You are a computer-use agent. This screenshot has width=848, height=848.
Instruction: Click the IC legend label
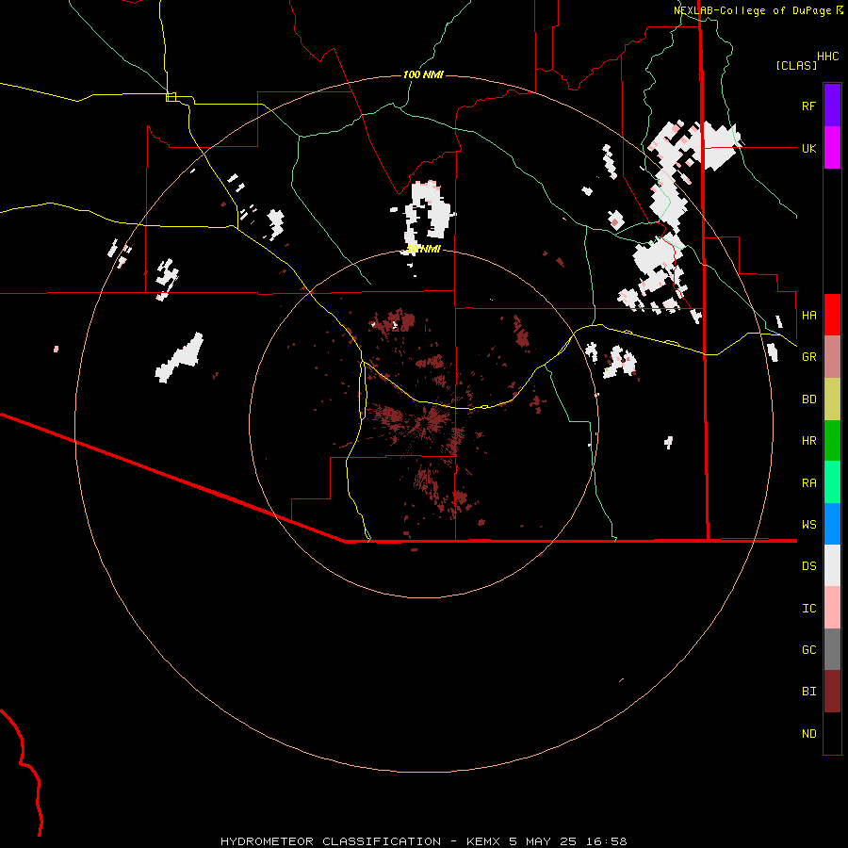click(x=808, y=609)
